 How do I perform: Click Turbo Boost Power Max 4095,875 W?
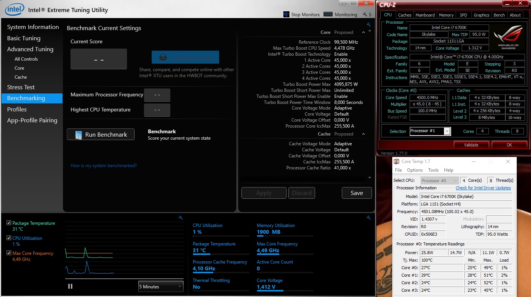pyautogui.click(x=346, y=84)
